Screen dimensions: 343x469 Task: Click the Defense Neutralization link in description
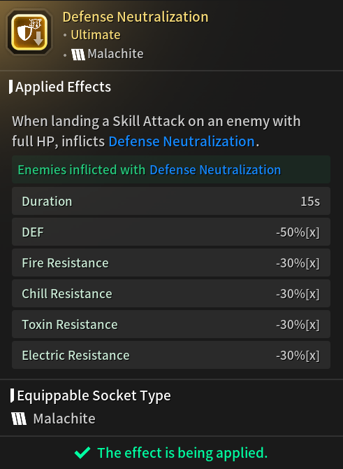point(182,141)
